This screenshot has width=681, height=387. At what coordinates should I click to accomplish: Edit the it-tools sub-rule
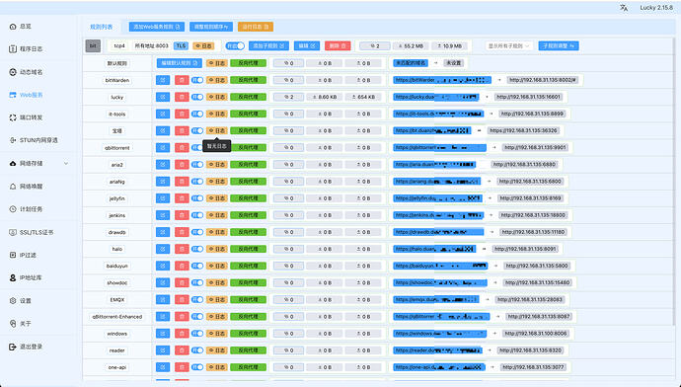163,115
